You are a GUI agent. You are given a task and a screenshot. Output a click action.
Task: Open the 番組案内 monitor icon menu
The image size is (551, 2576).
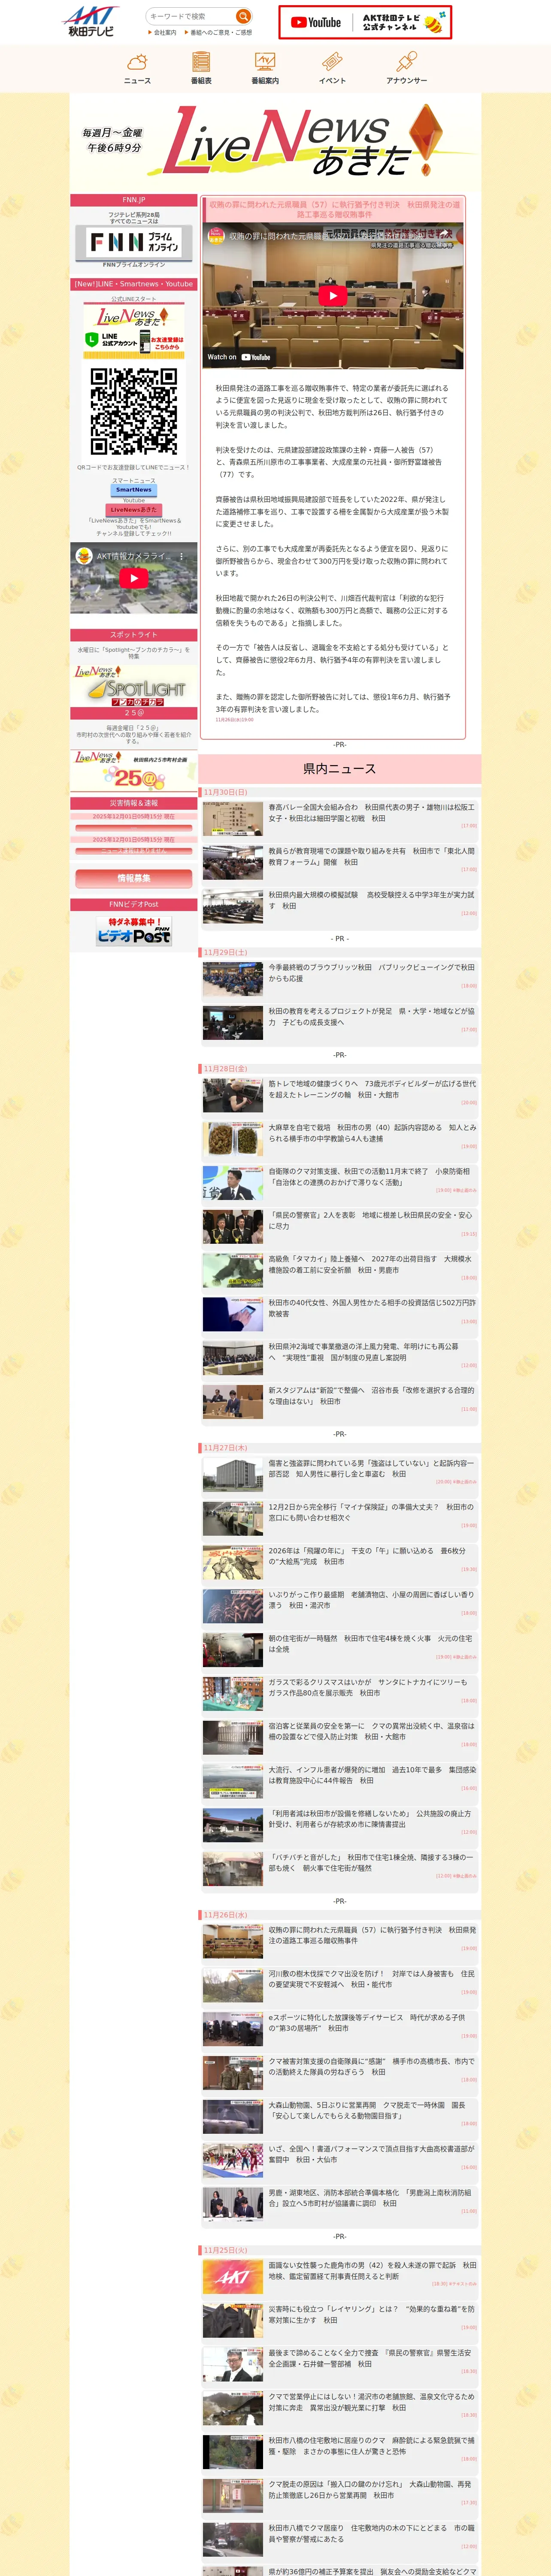pyautogui.click(x=265, y=68)
